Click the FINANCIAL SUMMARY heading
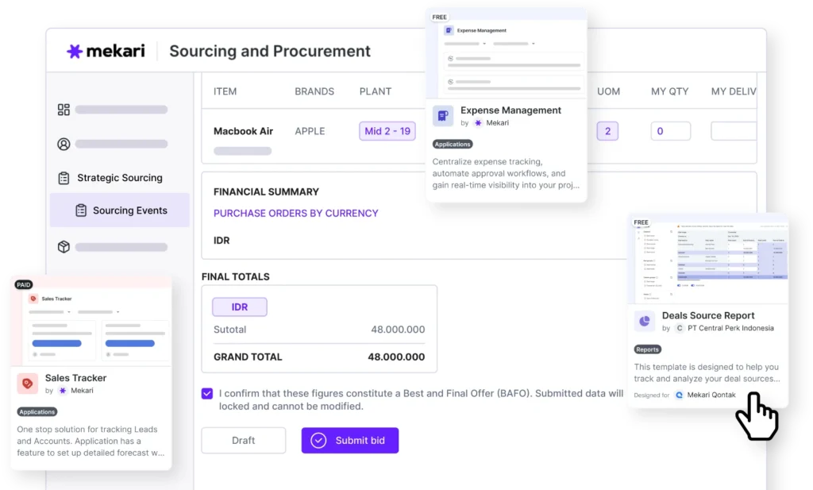Image resolution: width=813 pixels, height=490 pixels. [x=266, y=192]
